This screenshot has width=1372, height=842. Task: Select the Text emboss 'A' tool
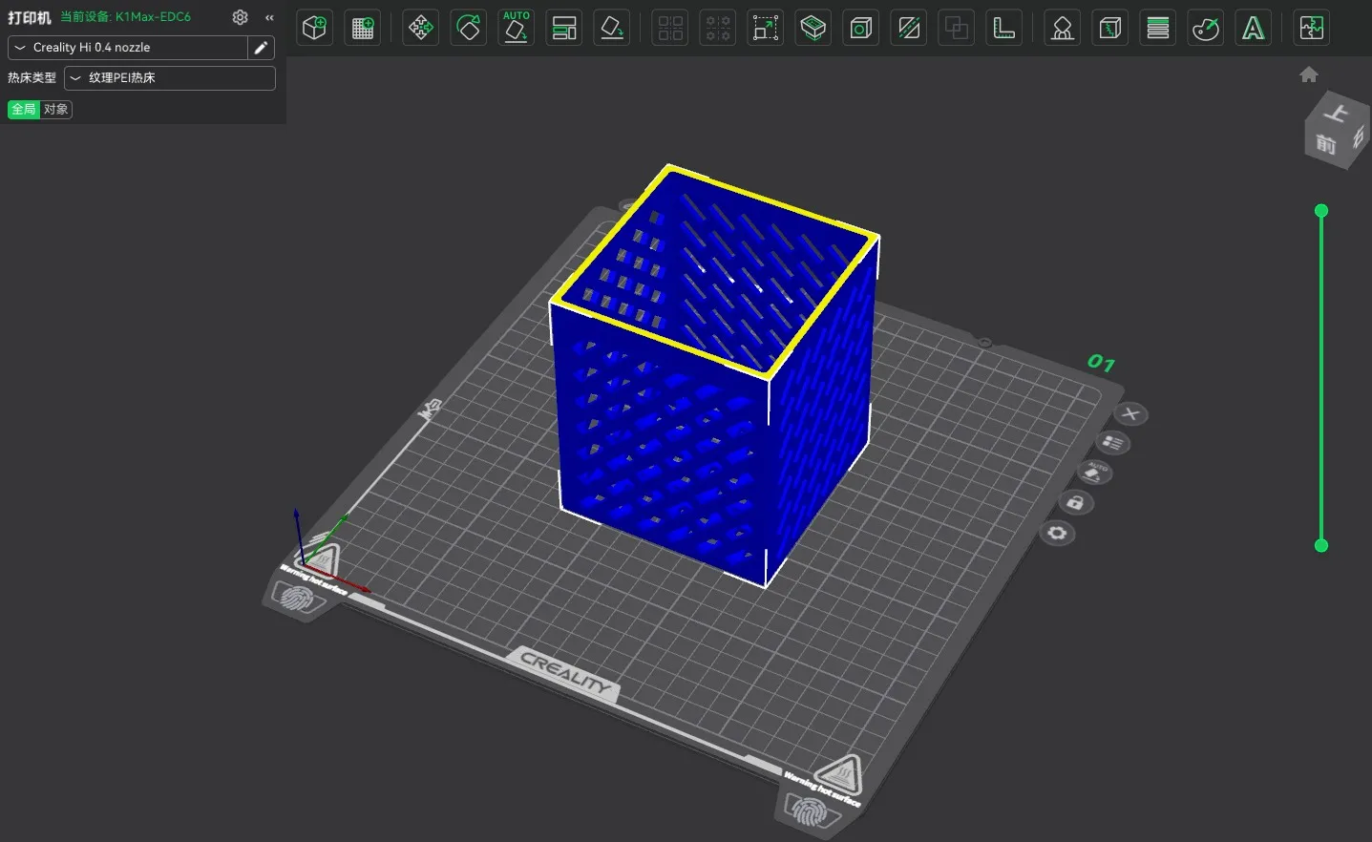[1253, 29]
